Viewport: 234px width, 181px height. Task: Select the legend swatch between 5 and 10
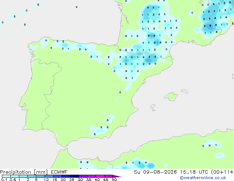tap(40, 176)
